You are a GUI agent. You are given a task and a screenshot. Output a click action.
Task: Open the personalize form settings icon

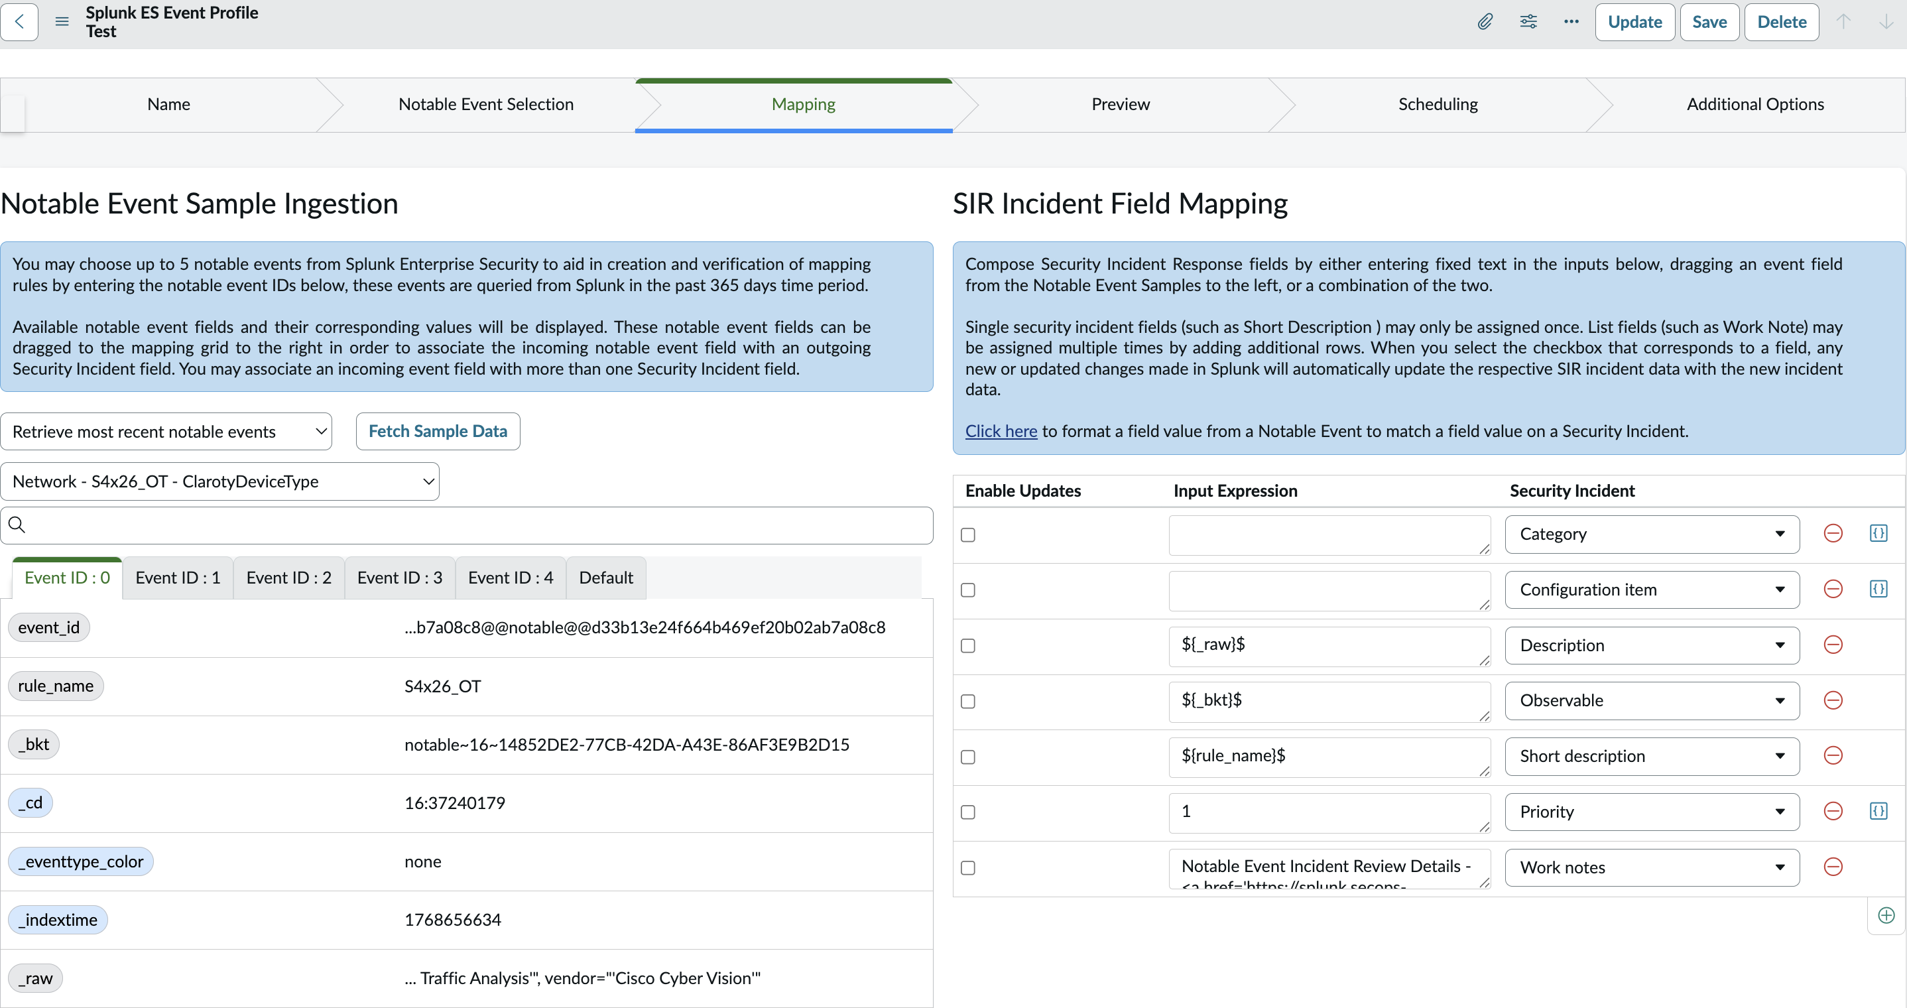click(x=1528, y=21)
